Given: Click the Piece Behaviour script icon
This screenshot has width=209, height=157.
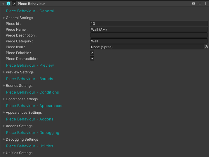Looking at the screenshot, I should click(x=8, y=4).
